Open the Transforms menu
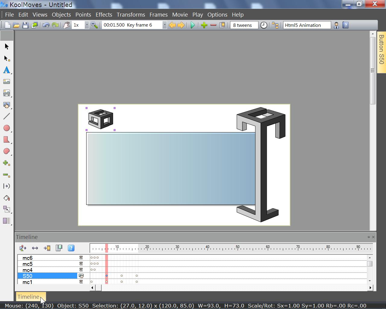The image size is (386, 309). pyautogui.click(x=131, y=14)
